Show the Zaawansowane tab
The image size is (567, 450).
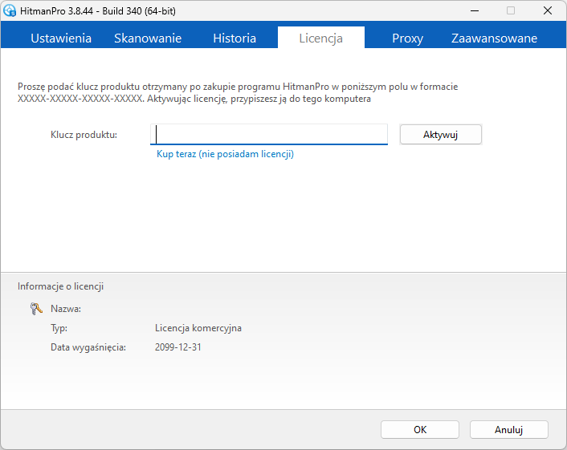[x=494, y=39]
